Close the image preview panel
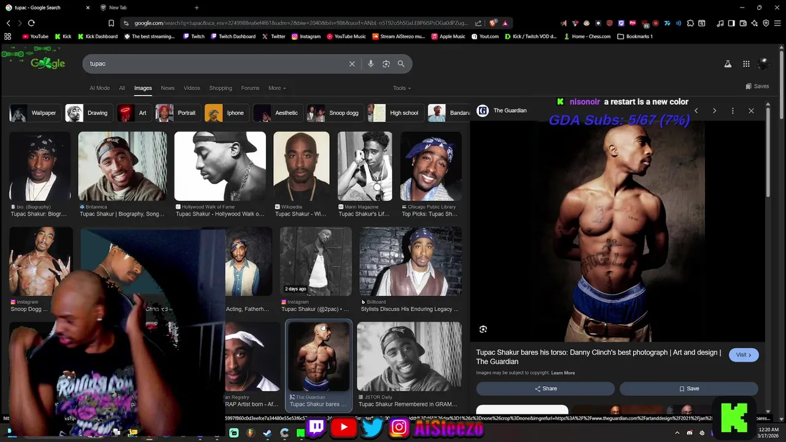Image resolution: width=786 pixels, height=442 pixels. coord(751,111)
